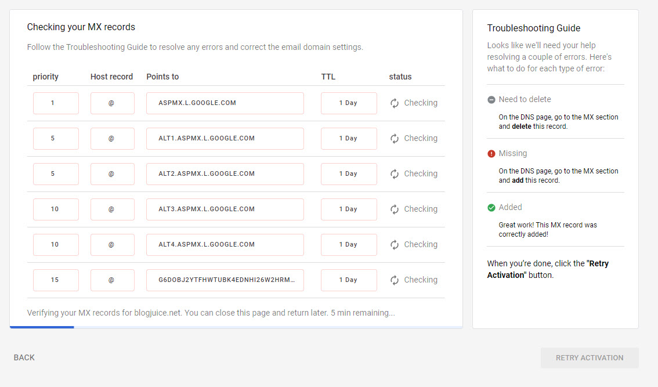Click the Checking spinner icon for ALT3.ASPMX.L.GOOGLE.COM
658x387 pixels.
pyautogui.click(x=395, y=209)
